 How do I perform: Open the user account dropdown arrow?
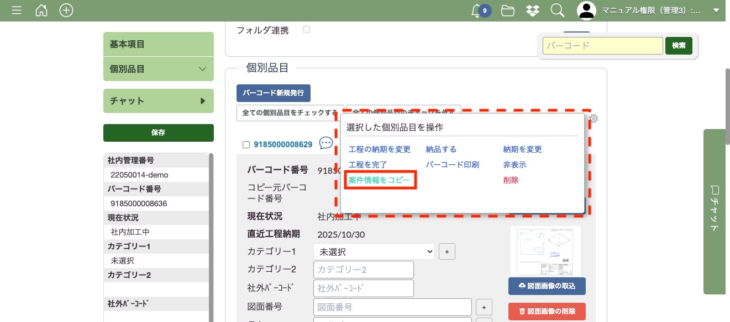pyautogui.click(x=716, y=10)
